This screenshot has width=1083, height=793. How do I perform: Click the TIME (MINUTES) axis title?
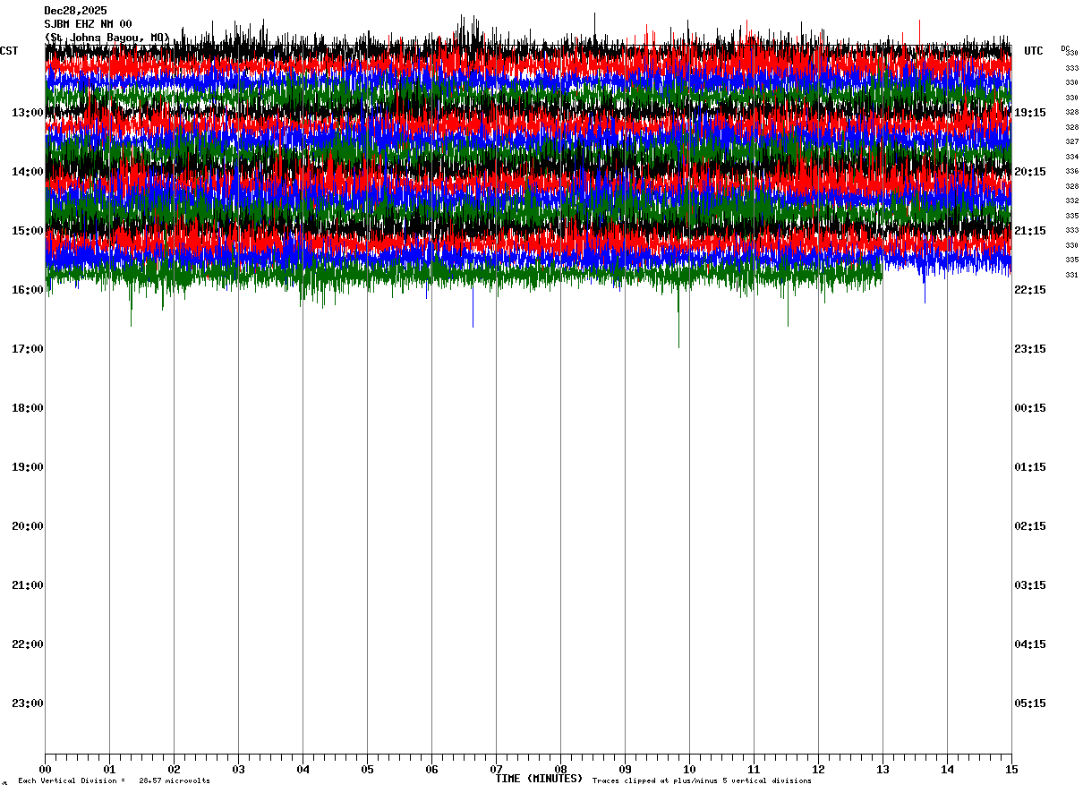539,779
